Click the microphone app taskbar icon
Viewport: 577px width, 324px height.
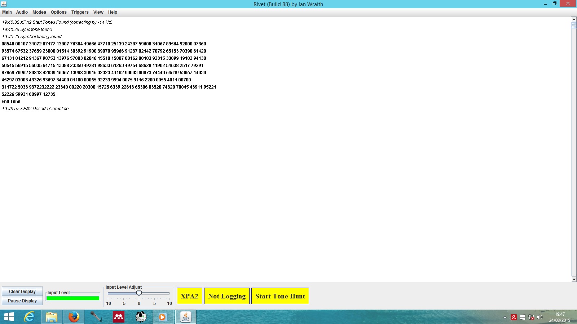coord(96,317)
